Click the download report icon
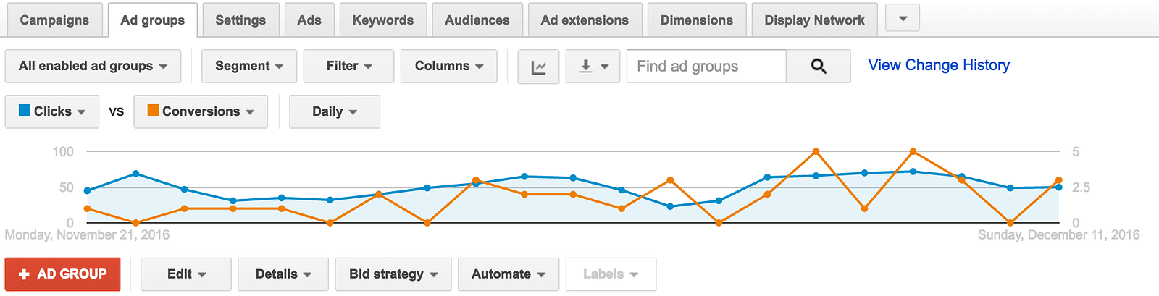 point(593,67)
